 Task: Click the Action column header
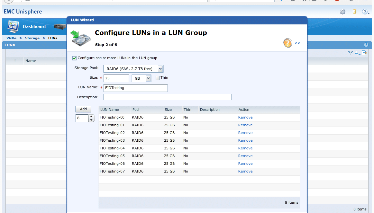[268, 110]
